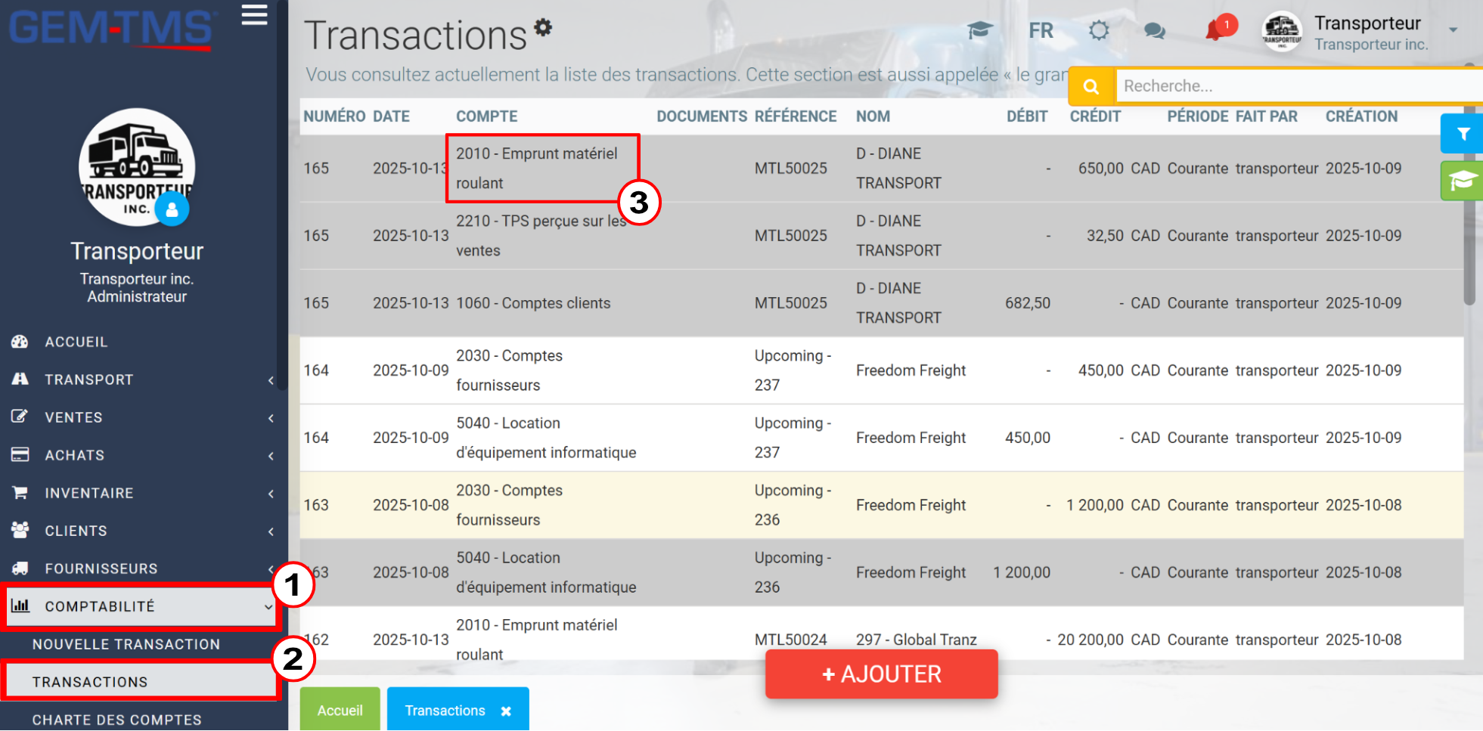1483x731 pixels.
Task: Click reference 'Upcoming - 237' in fournisseurs row
Action: point(793,370)
